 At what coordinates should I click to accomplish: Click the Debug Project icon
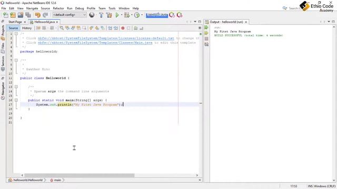click(127, 15)
